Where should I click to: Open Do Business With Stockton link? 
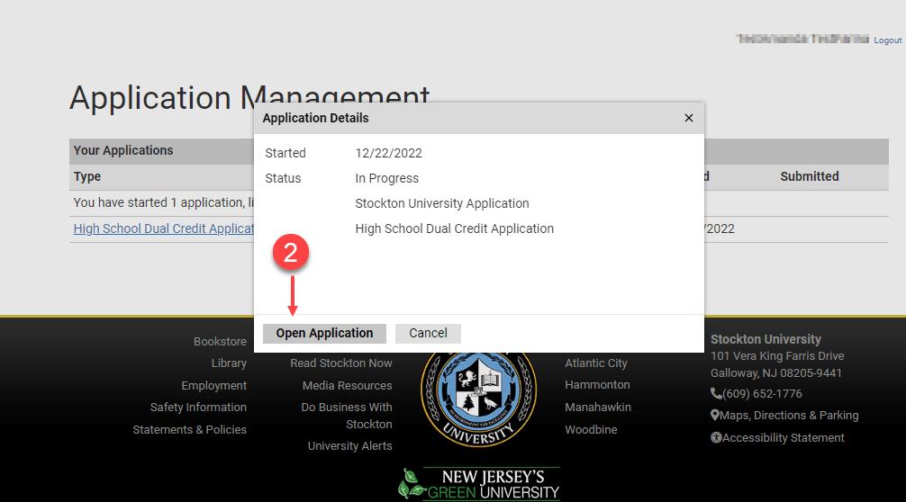347,416
